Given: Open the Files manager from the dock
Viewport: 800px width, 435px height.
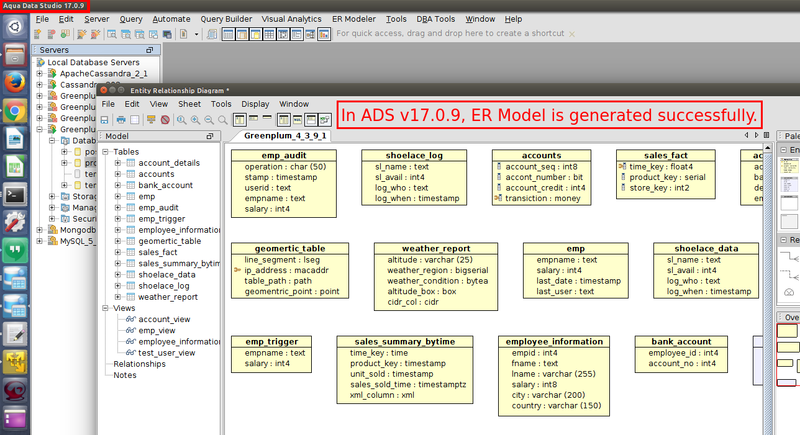Looking at the screenshot, I should coord(15,54).
